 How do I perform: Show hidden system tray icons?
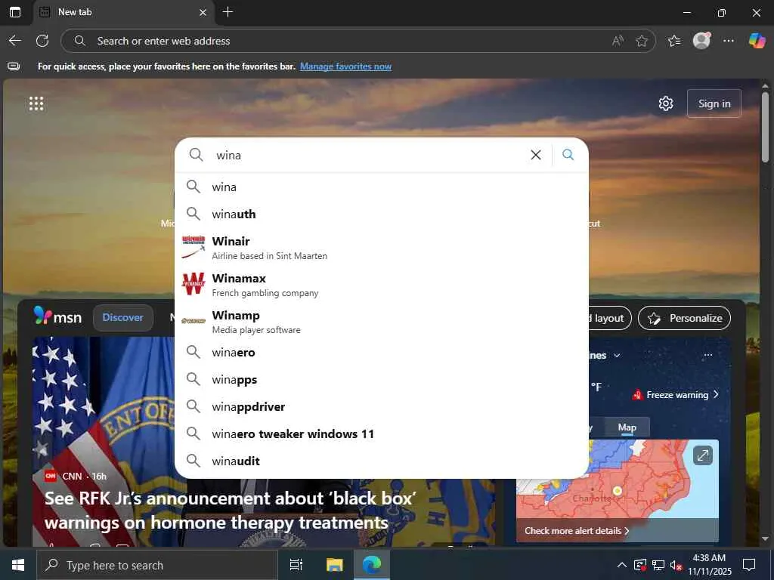[x=622, y=565]
